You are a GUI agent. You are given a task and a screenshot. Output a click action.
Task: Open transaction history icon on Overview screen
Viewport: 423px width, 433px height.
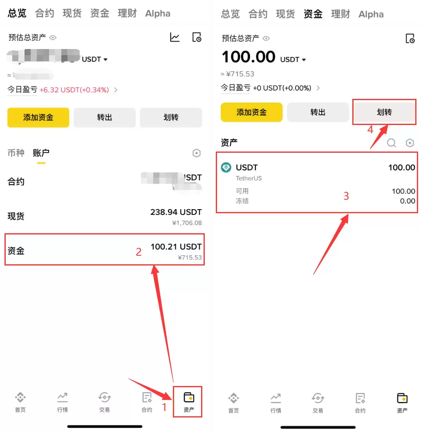(x=197, y=37)
